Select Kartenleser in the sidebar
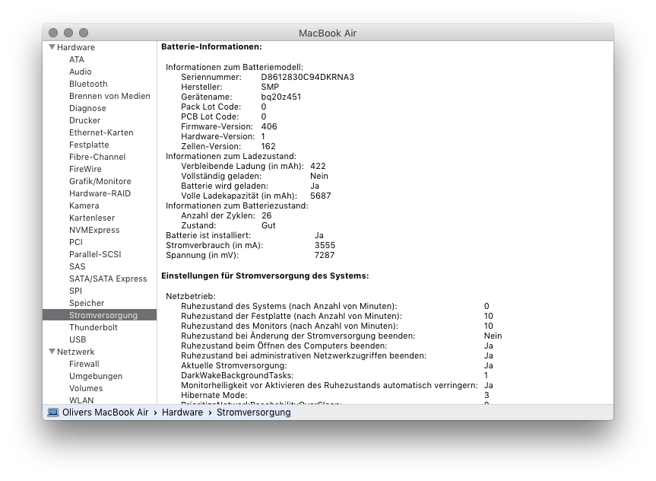The width and height of the screenshot is (656, 481). click(x=92, y=218)
